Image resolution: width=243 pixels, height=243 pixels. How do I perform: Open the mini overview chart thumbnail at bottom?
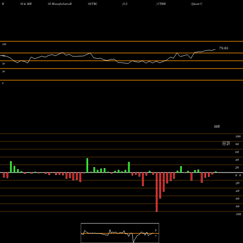[120, 233]
